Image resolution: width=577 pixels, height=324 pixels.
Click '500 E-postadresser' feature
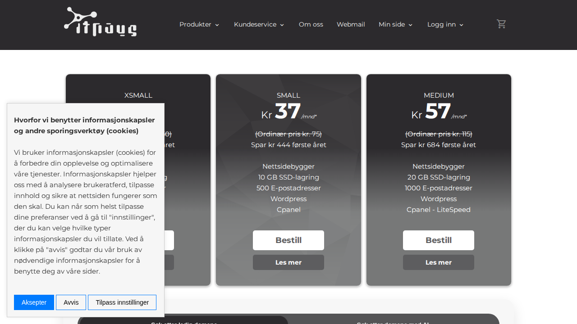click(x=288, y=188)
